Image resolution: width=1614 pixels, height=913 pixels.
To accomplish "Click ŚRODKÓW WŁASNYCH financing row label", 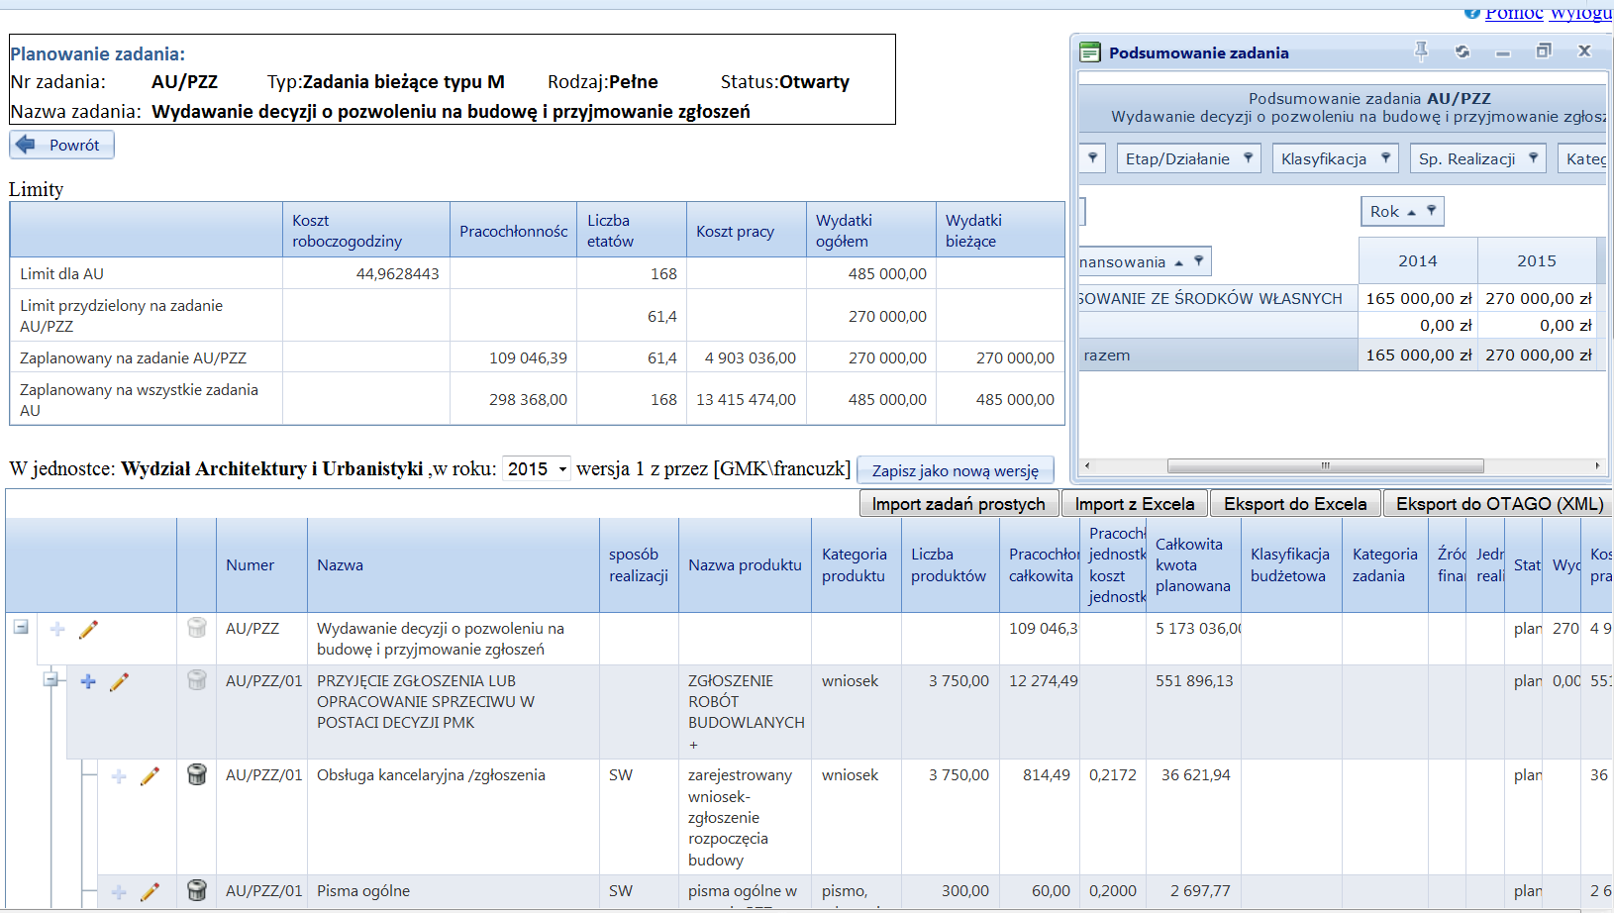I will point(1210,298).
